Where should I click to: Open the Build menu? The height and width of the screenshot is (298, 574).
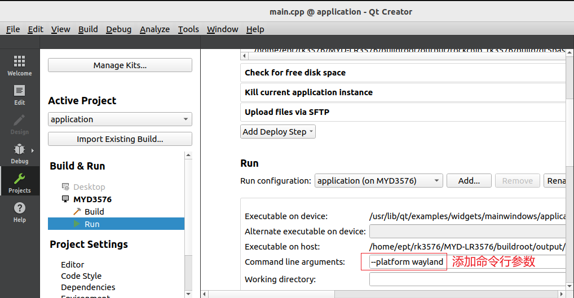click(88, 29)
